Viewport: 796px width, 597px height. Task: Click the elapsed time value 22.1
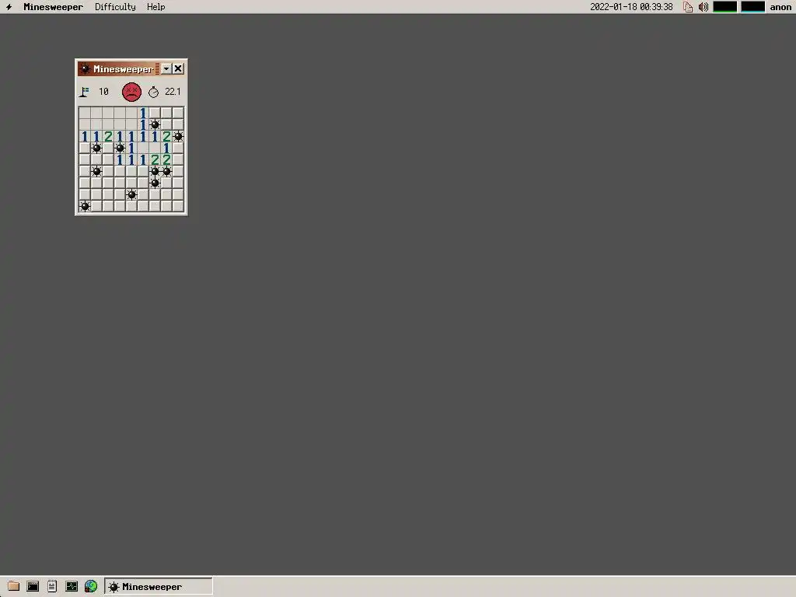[173, 92]
